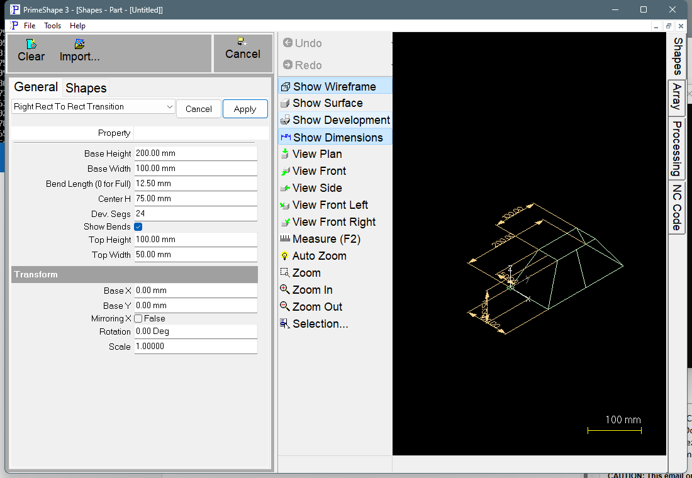This screenshot has width=692, height=478.
Task: Open the Help menu
Action: tap(77, 26)
